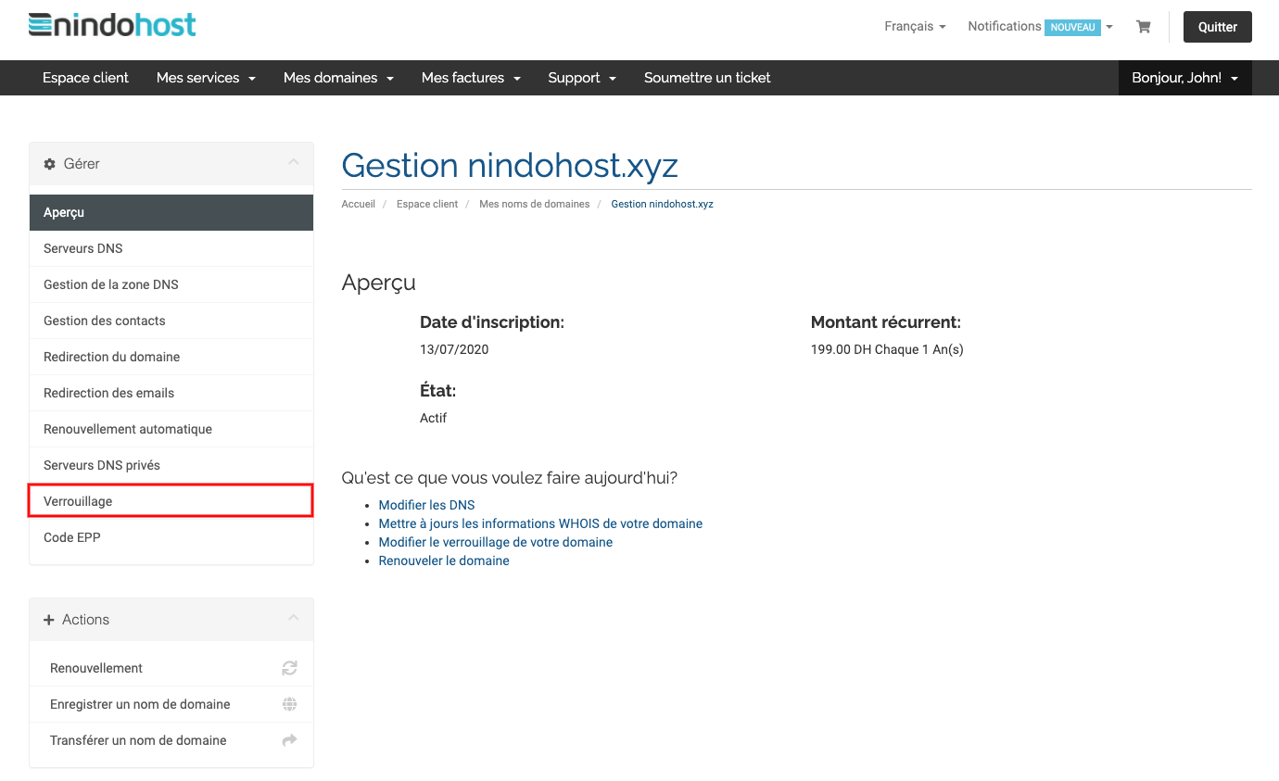Screen dimensions: 1279x781
Task: Click the Renouveler le domaine link
Action: pos(444,561)
